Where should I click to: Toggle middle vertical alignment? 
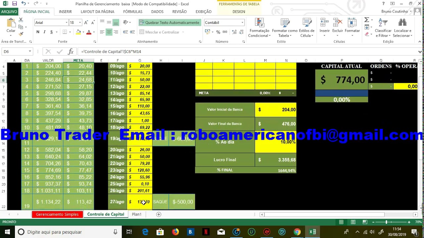(x=109, y=22)
